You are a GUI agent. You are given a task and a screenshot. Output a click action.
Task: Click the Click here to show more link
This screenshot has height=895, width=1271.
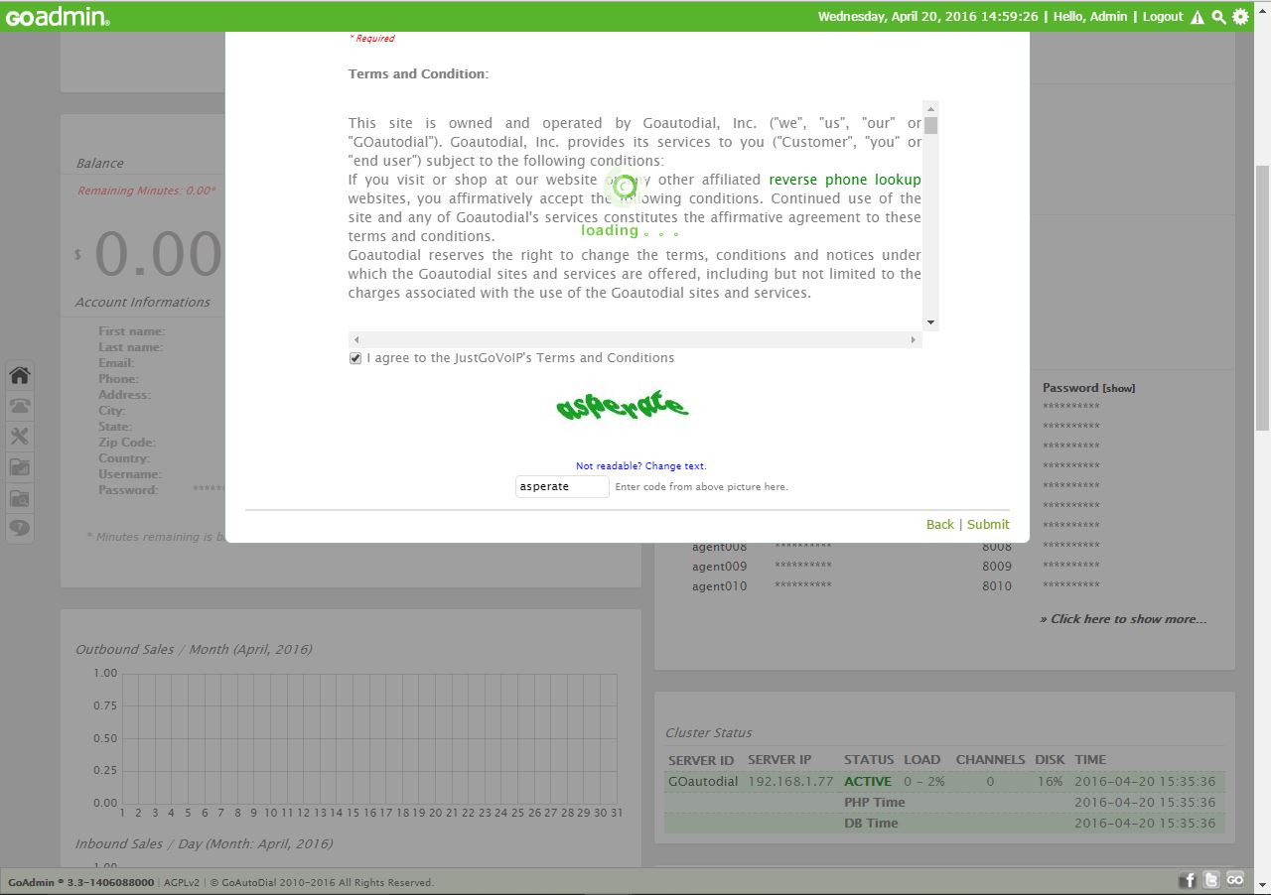1123,619
